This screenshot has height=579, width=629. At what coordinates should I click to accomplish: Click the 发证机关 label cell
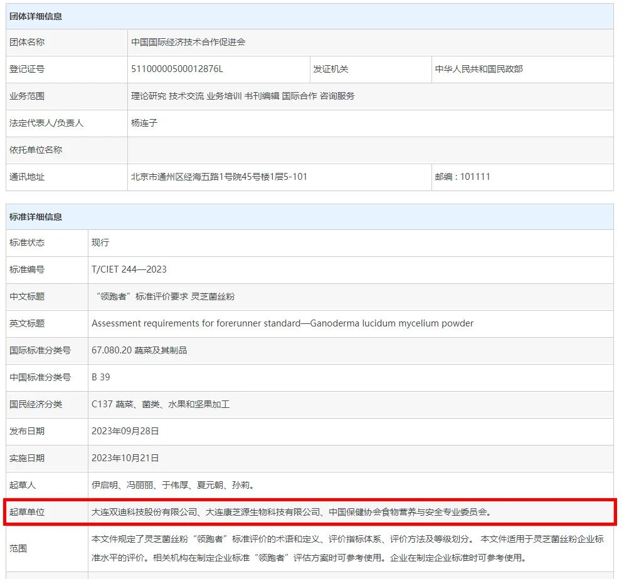click(x=330, y=69)
